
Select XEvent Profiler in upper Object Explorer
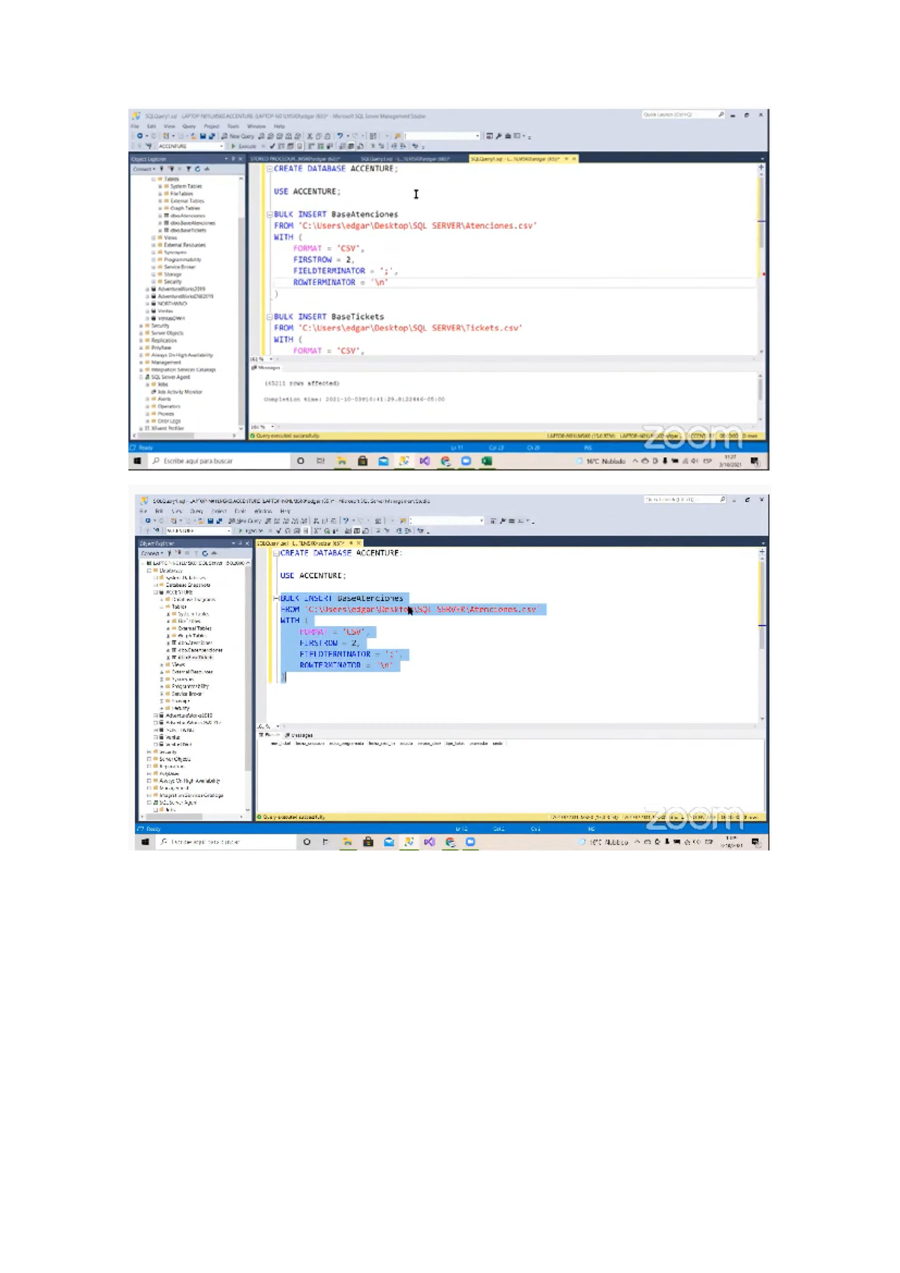click(164, 429)
